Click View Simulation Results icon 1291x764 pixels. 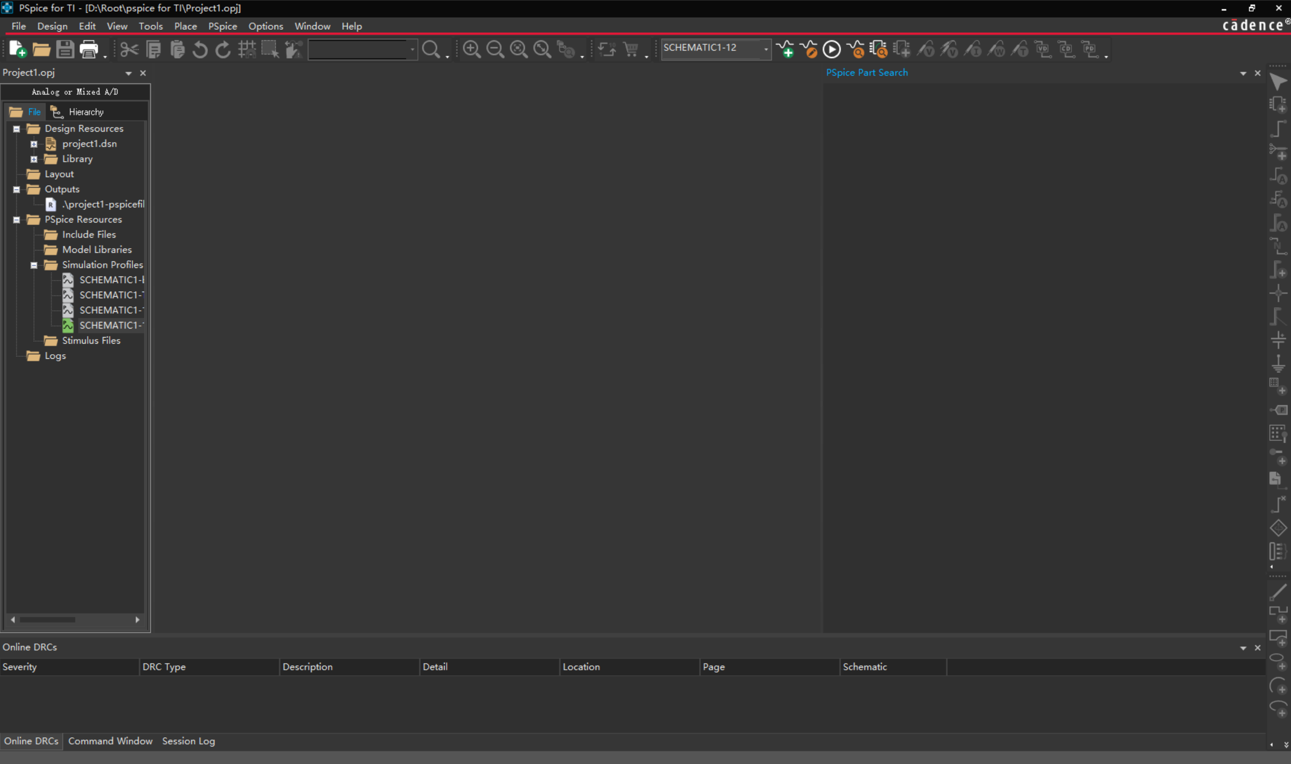855,49
